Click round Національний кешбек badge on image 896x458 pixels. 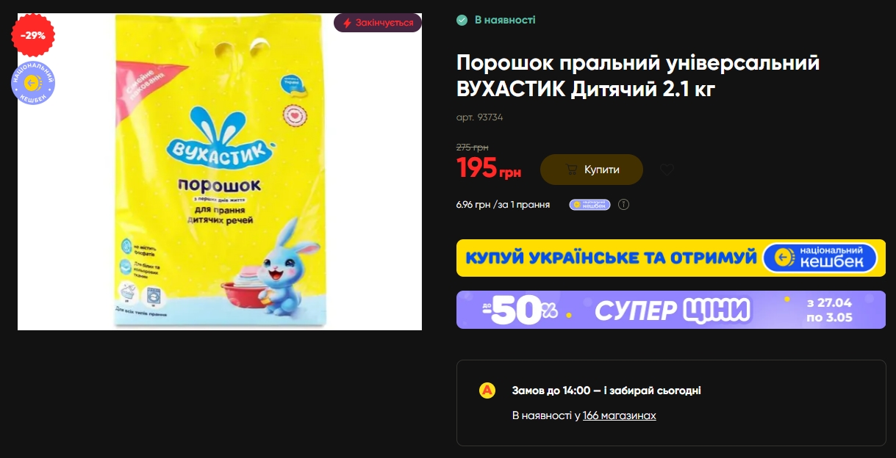point(33,83)
